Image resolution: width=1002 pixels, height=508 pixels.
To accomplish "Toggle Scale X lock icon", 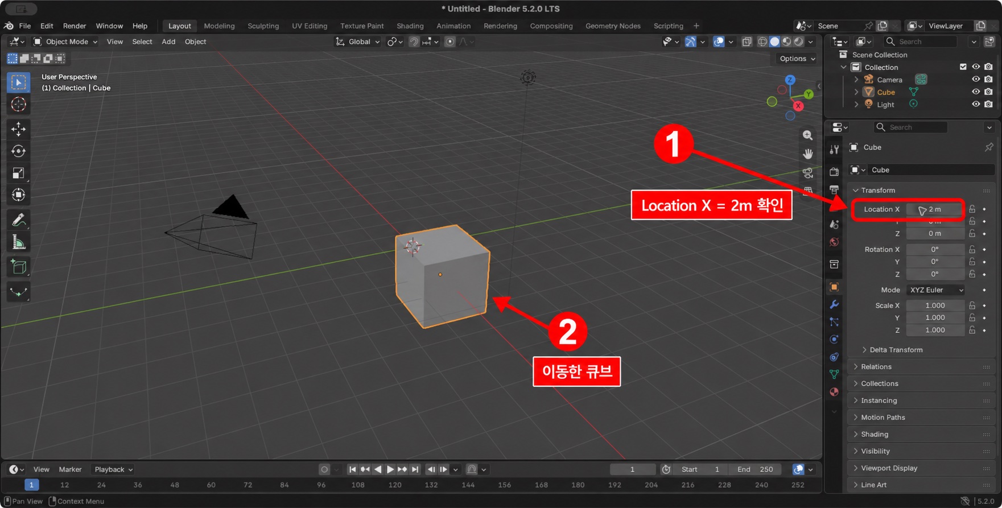I will coord(972,305).
